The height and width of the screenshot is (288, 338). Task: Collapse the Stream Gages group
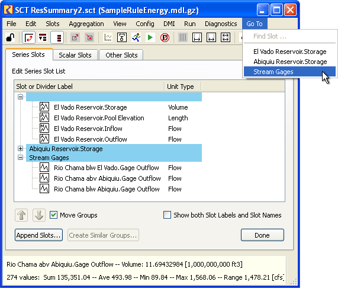21,158
